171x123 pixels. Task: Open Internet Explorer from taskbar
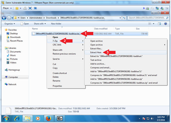pyautogui.click(x=17, y=118)
